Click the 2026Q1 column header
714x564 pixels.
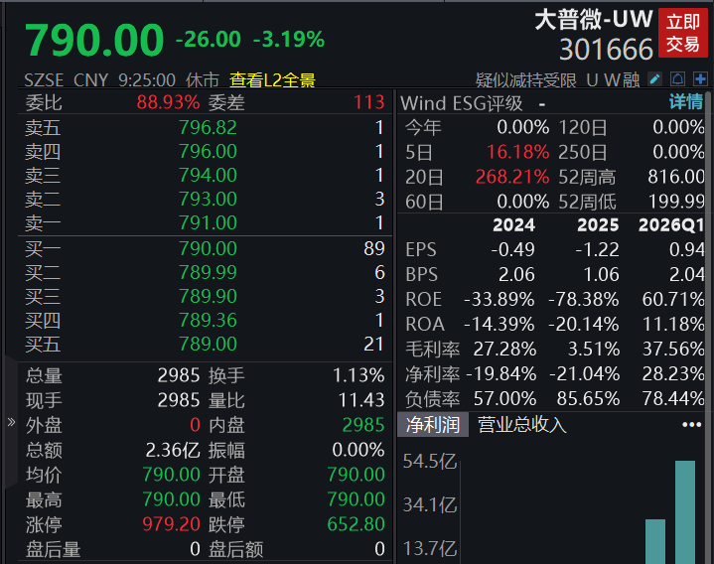(x=671, y=225)
